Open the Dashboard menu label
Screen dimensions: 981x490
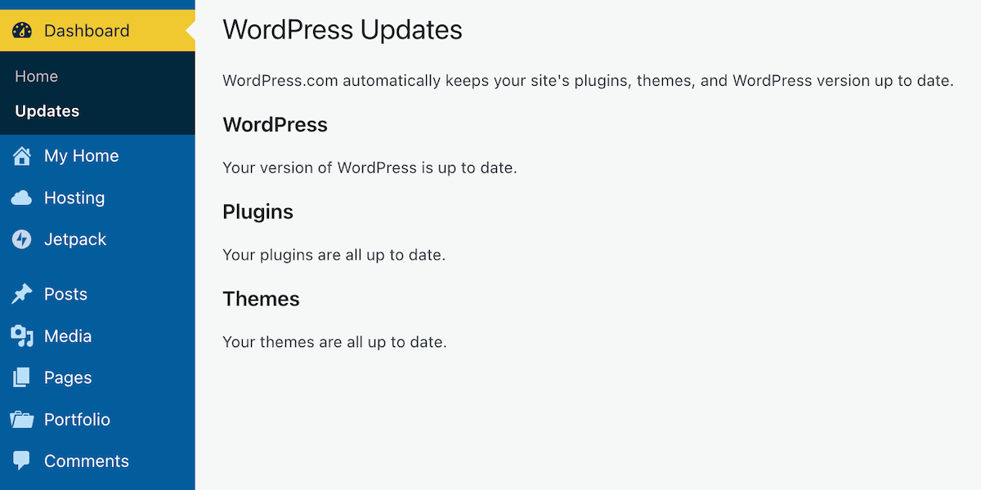tap(87, 31)
